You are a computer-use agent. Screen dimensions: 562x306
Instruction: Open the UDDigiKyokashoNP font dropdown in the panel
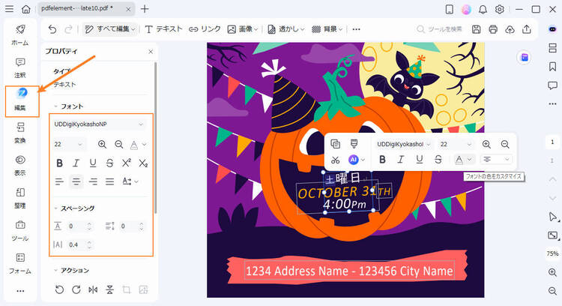[x=99, y=124]
